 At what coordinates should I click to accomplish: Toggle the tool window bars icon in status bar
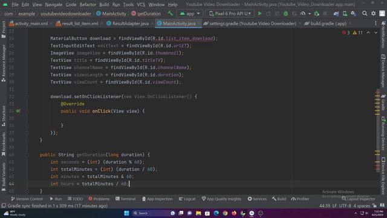point(4,206)
